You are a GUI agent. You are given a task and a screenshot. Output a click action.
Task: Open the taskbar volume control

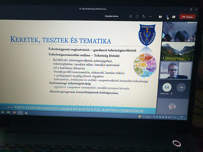coord(175,118)
